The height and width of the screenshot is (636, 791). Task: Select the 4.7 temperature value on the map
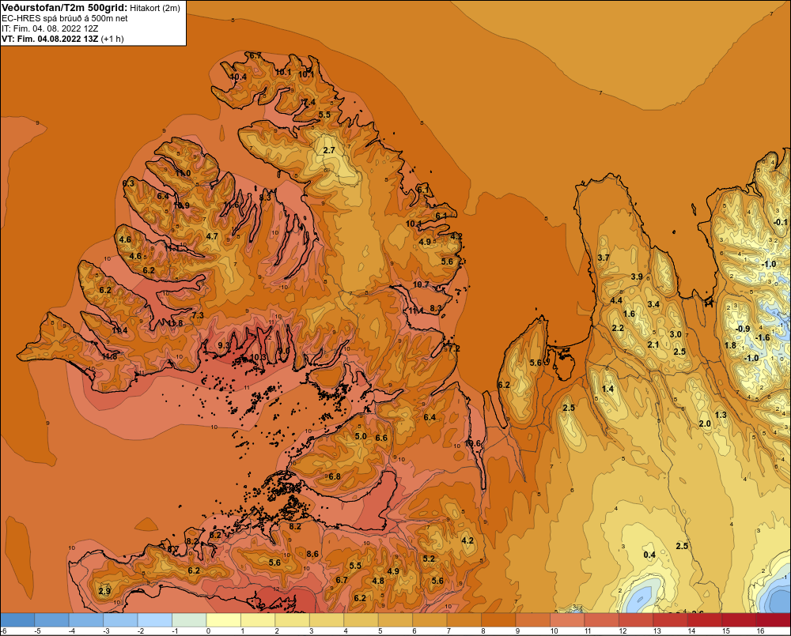(x=212, y=236)
